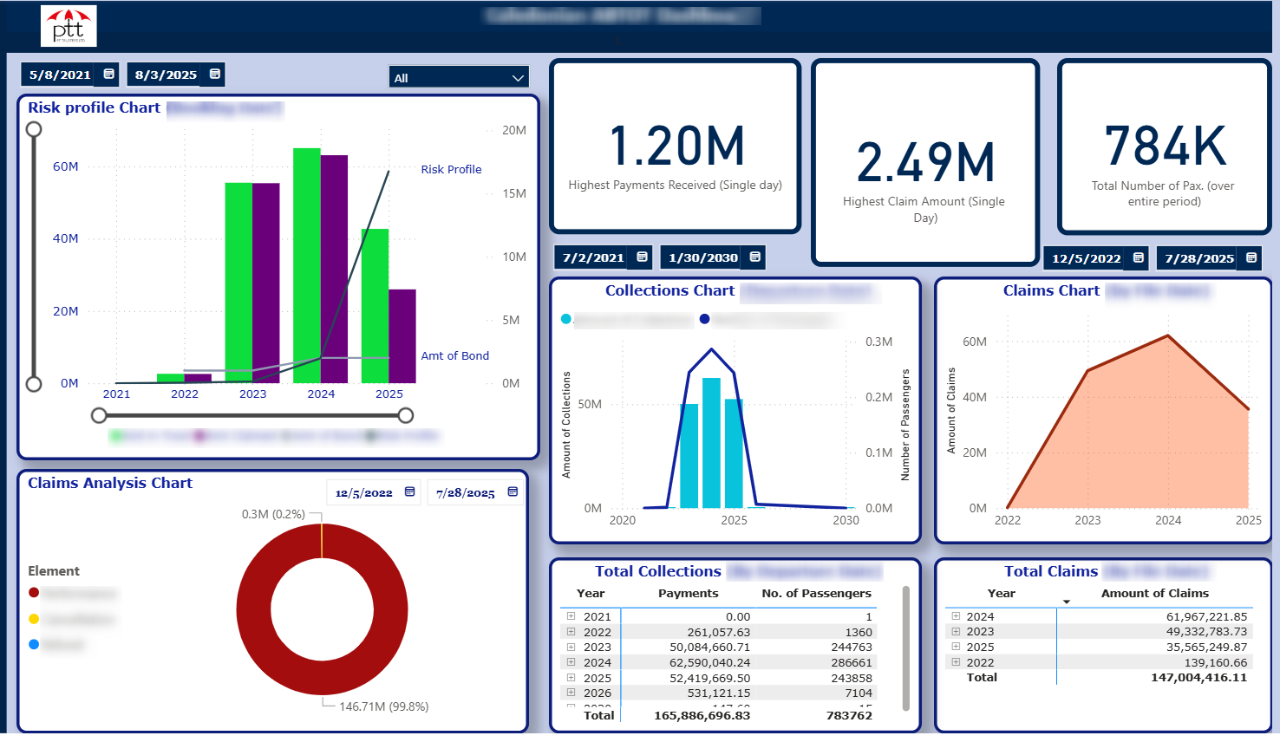
Task: Open calendar on 12/5/2022 inside Claims Analysis Chart
Action: pos(408,491)
